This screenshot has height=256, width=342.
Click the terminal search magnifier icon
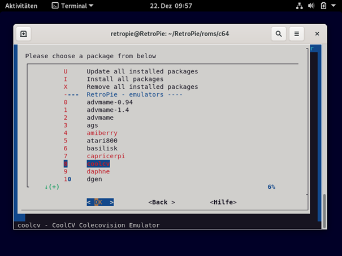[x=279, y=34]
